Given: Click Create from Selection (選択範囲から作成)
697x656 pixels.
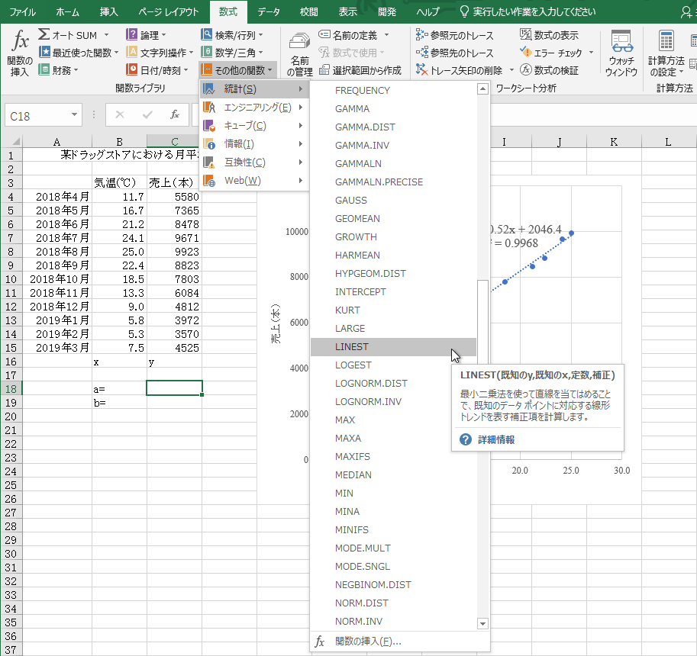Looking at the screenshot, I should point(360,70).
